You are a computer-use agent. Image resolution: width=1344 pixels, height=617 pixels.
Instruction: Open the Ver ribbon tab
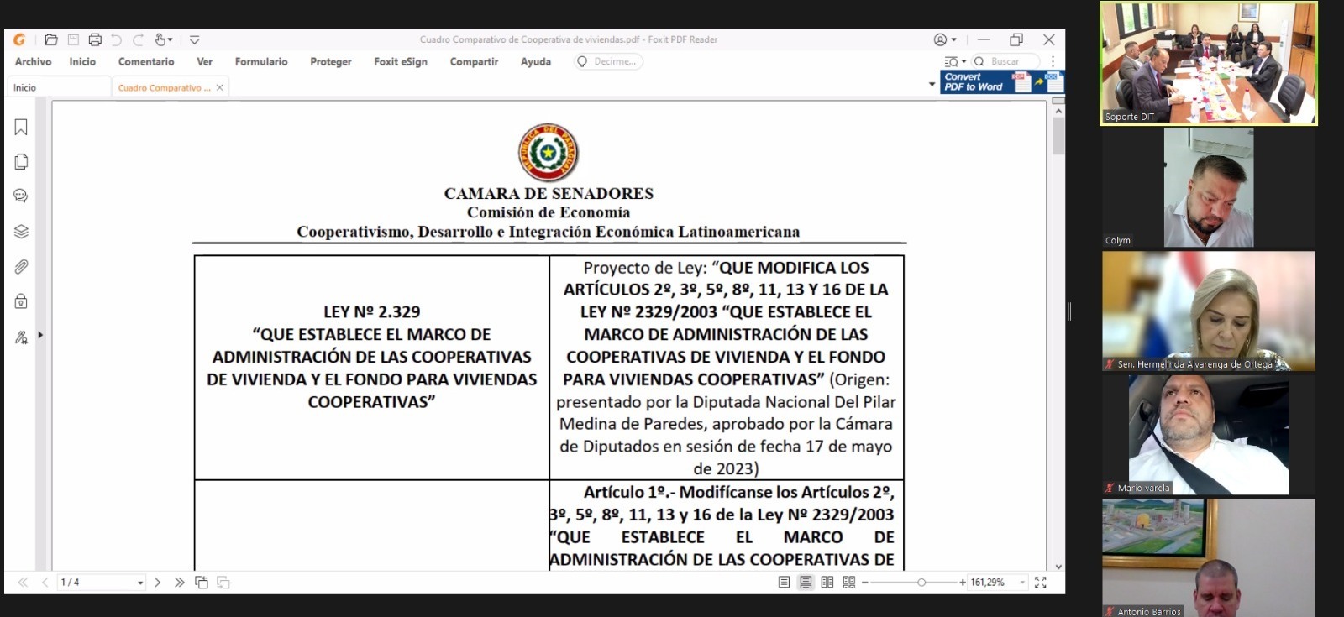(204, 61)
